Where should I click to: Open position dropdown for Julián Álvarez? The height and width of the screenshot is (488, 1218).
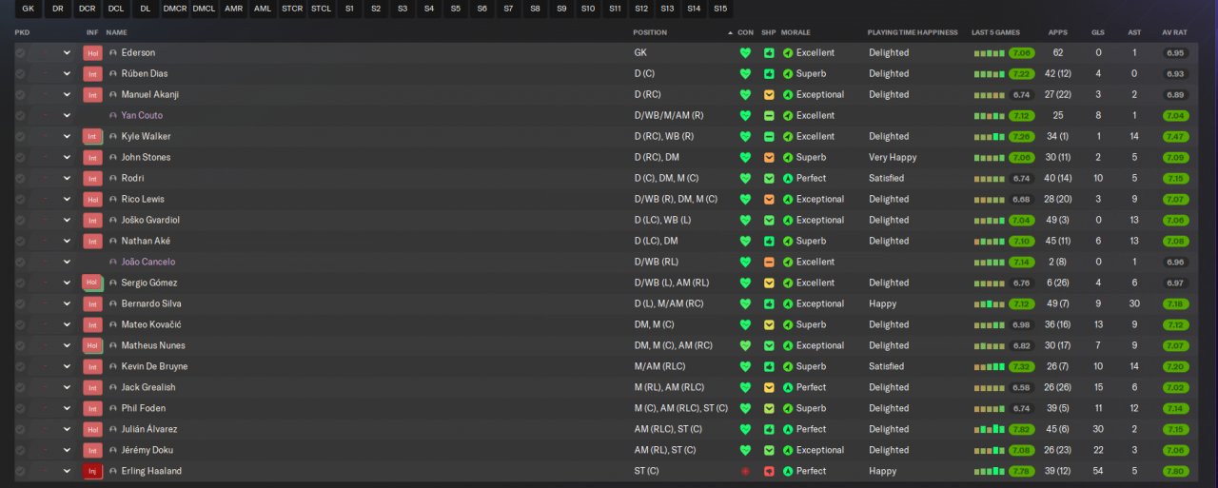[x=67, y=430]
